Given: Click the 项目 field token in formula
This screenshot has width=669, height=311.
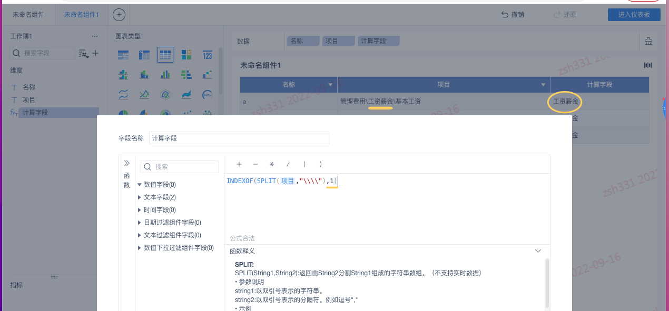Looking at the screenshot, I should 287,181.
